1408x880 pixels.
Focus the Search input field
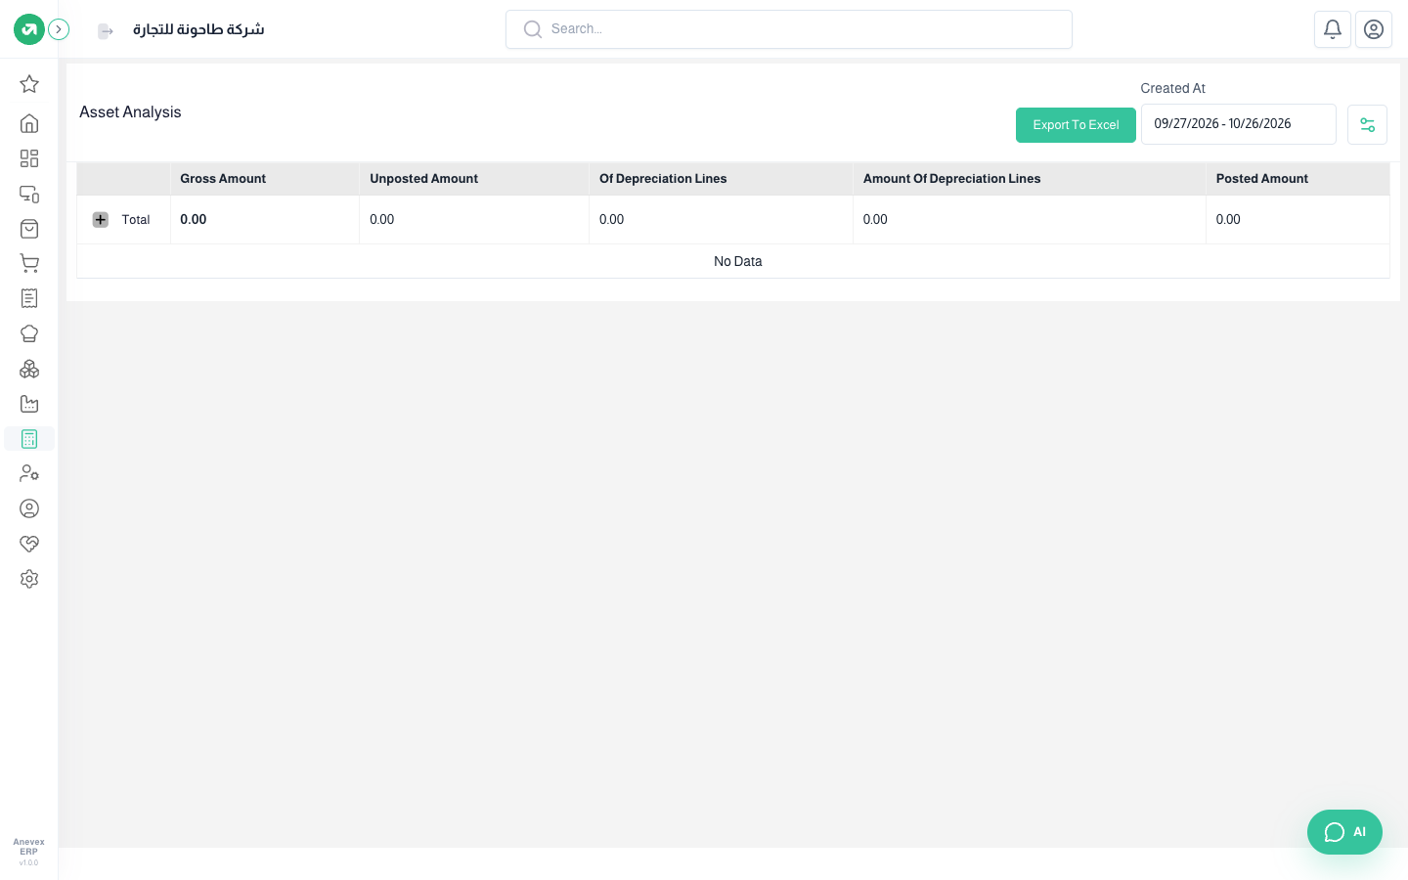(789, 29)
